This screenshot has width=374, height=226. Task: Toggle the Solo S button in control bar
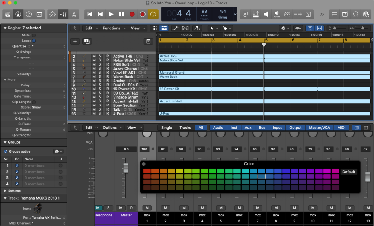pos(308,14)
